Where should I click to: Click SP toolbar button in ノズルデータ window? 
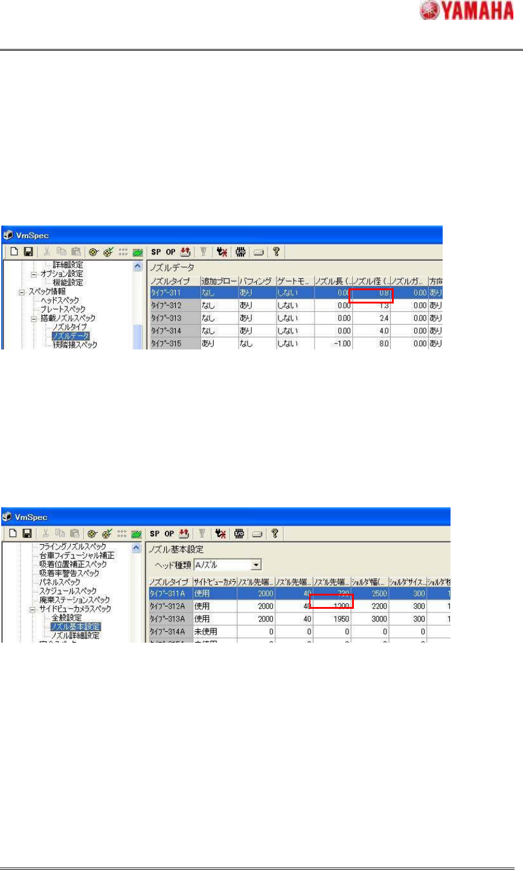(155, 252)
